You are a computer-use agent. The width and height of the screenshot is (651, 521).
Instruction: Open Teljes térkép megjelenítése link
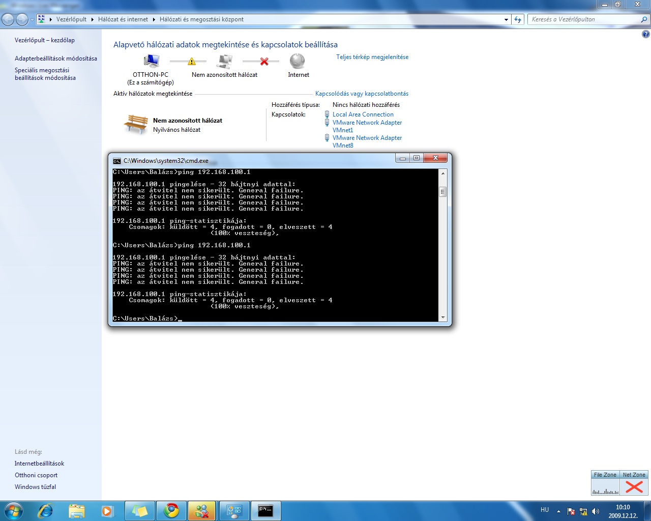(x=372, y=57)
